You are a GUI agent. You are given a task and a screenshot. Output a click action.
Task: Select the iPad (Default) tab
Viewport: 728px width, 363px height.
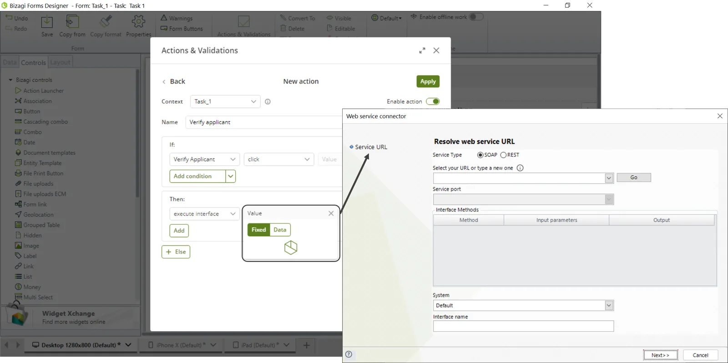[x=260, y=345]
